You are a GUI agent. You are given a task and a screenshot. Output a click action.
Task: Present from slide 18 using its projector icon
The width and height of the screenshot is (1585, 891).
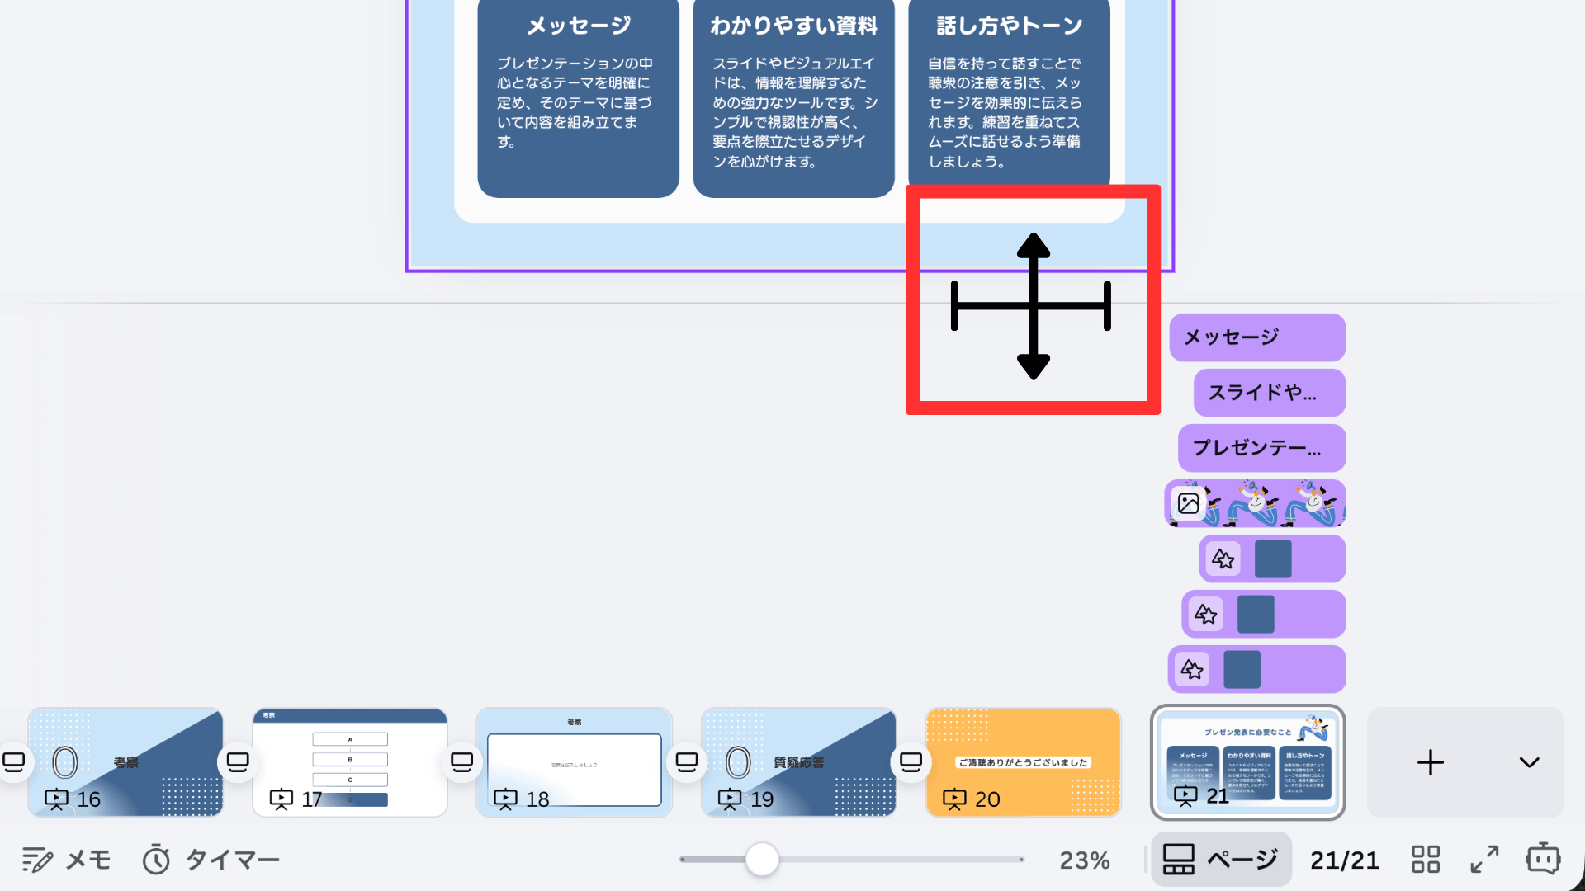click(505, 799)
